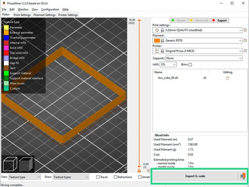Switch to the Plater tab
Image resolution: width=249 pixels, height=187 pixels.
6,14
